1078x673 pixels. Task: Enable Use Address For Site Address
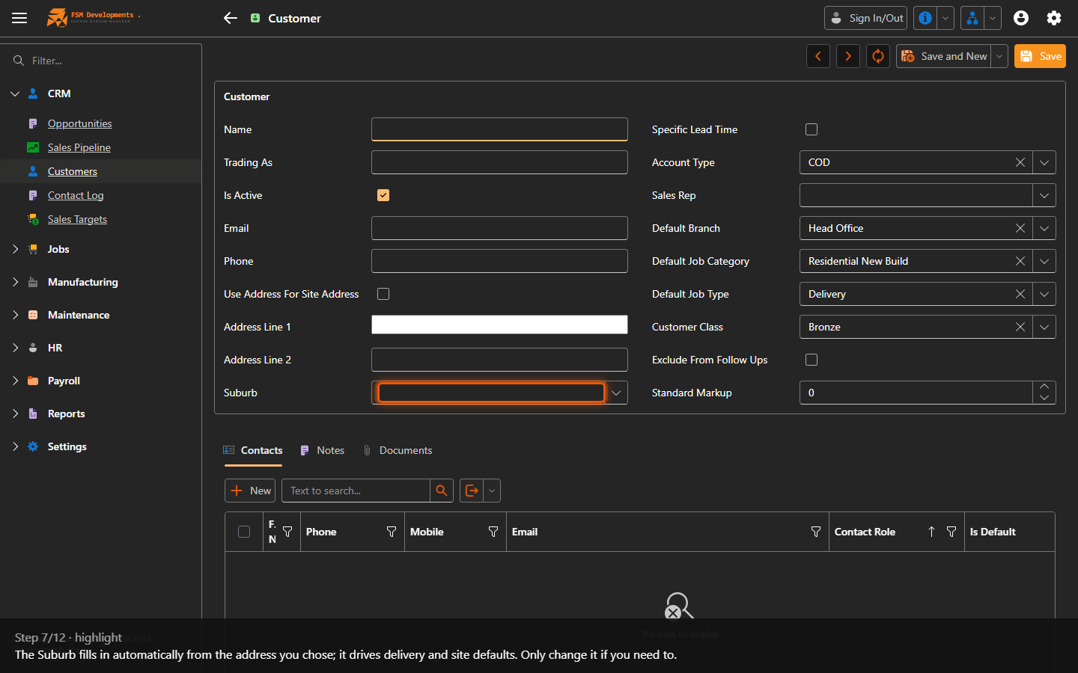point(383,294)
